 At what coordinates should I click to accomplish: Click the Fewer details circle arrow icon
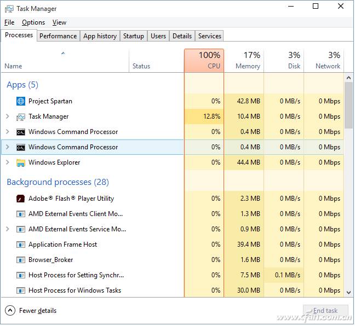pyautogui.click(x=10, y=311)
